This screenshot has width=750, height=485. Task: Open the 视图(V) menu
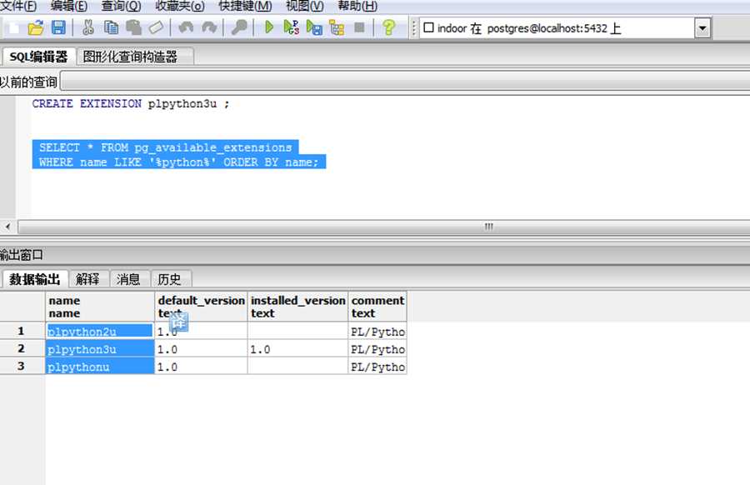(x=305, y=6)
